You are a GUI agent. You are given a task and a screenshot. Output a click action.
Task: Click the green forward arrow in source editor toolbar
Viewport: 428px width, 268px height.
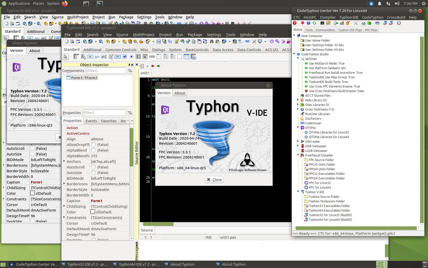click(x=158, y=66)
